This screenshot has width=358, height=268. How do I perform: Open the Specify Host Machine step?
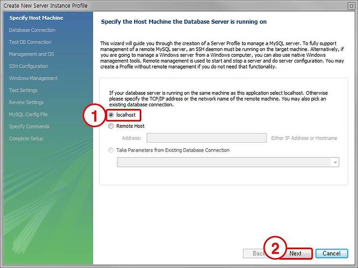tap(36, 18)
